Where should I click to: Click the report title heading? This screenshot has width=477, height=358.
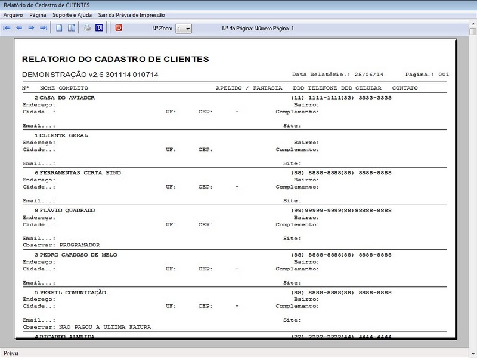pos(115,59)
